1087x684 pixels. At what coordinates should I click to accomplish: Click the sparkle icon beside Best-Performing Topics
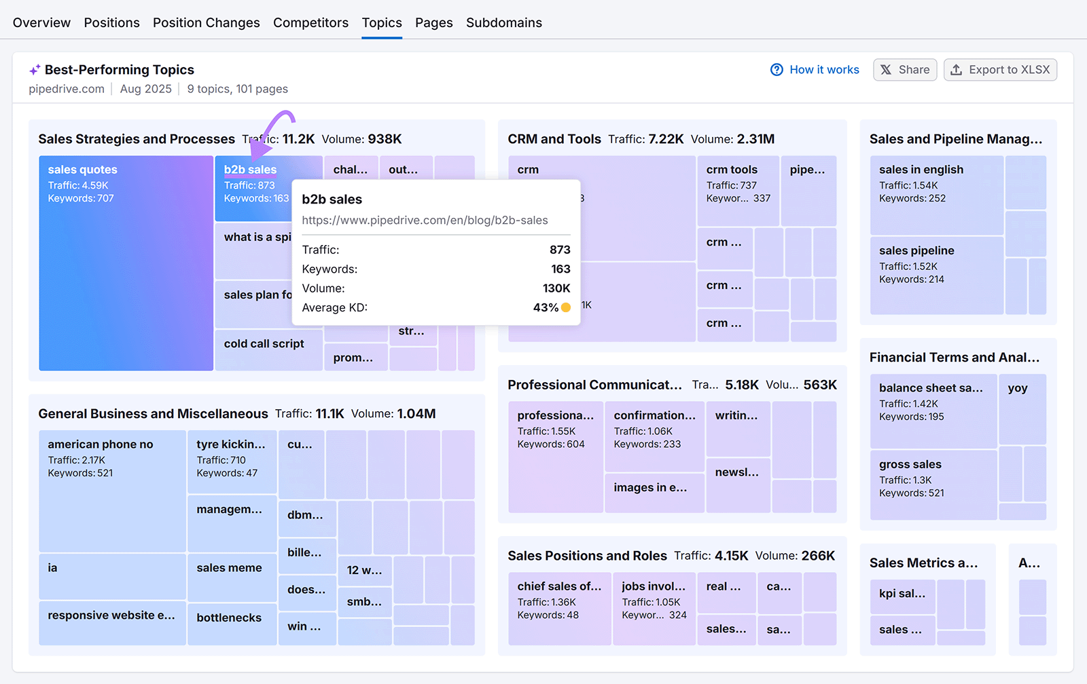click(35, 69)
